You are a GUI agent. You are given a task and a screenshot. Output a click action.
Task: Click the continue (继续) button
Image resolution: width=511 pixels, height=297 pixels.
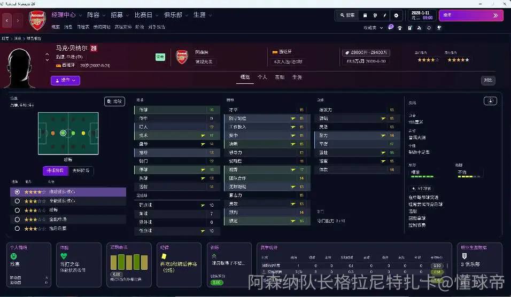click(470, 15)
